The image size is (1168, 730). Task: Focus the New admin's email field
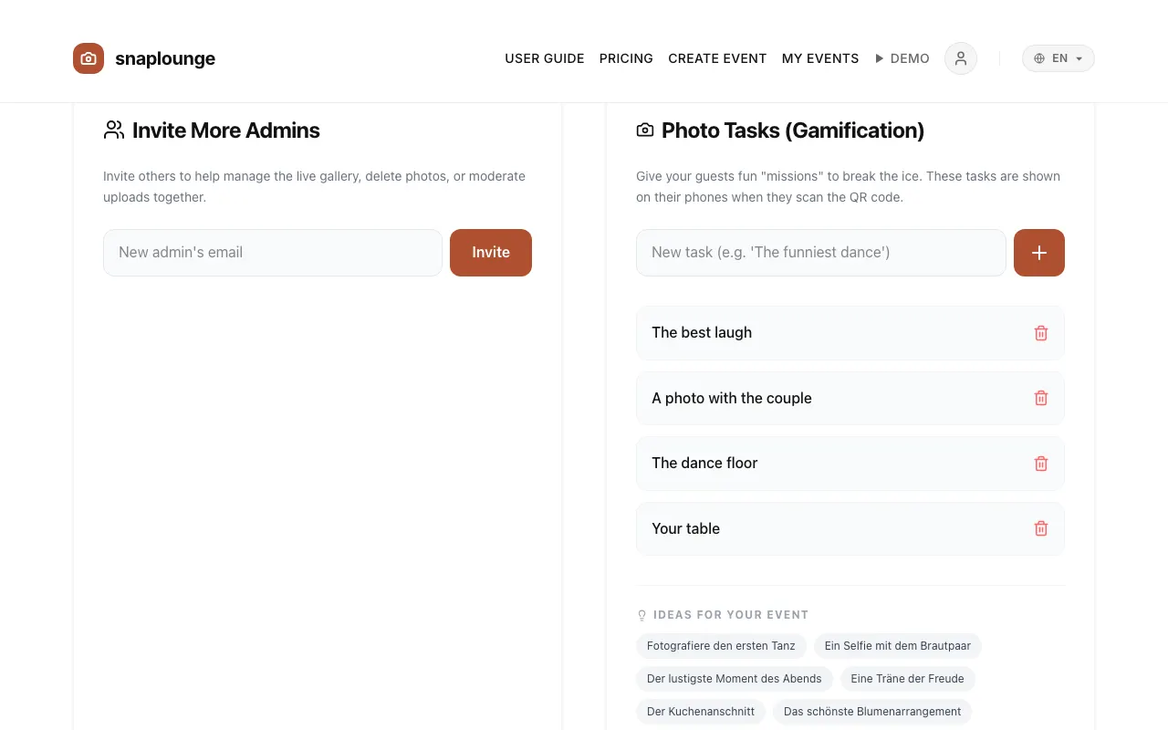[273, 253]
